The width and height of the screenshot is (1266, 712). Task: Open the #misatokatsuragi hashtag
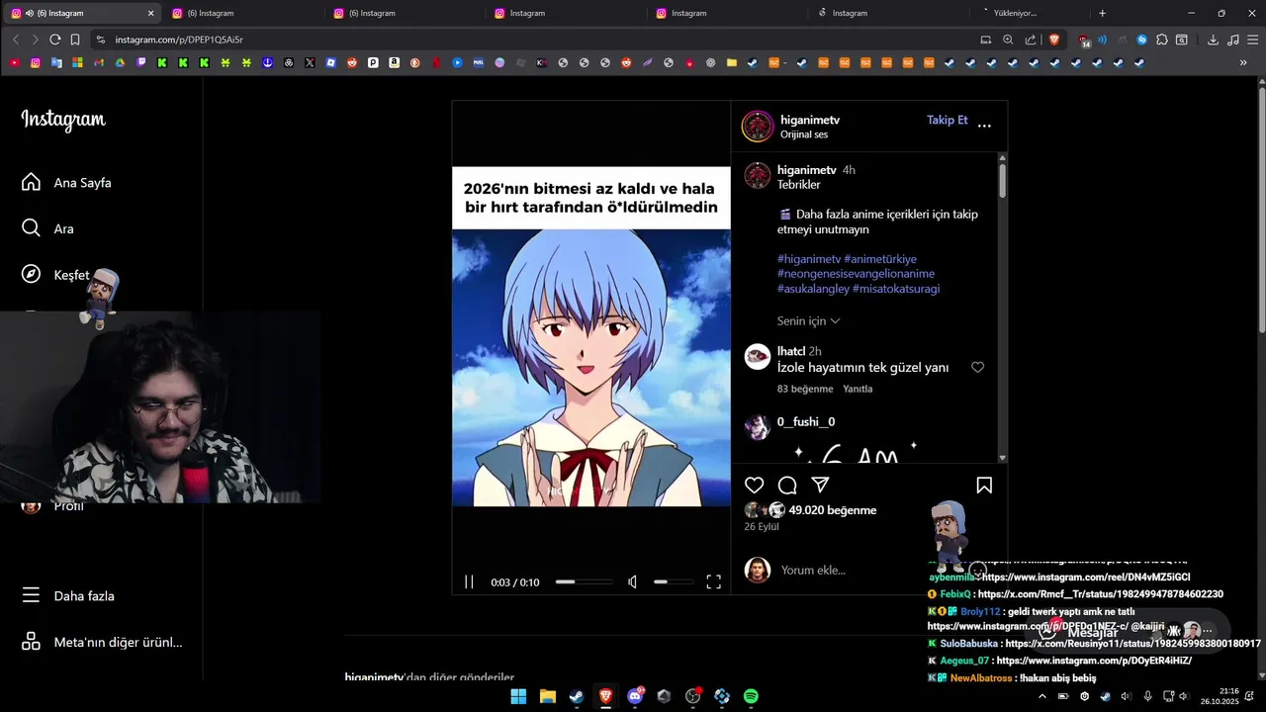pyautogui.click(x=896, y=289)
